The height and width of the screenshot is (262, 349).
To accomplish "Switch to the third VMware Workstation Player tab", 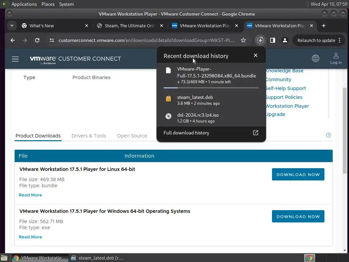I will point(205,26).
